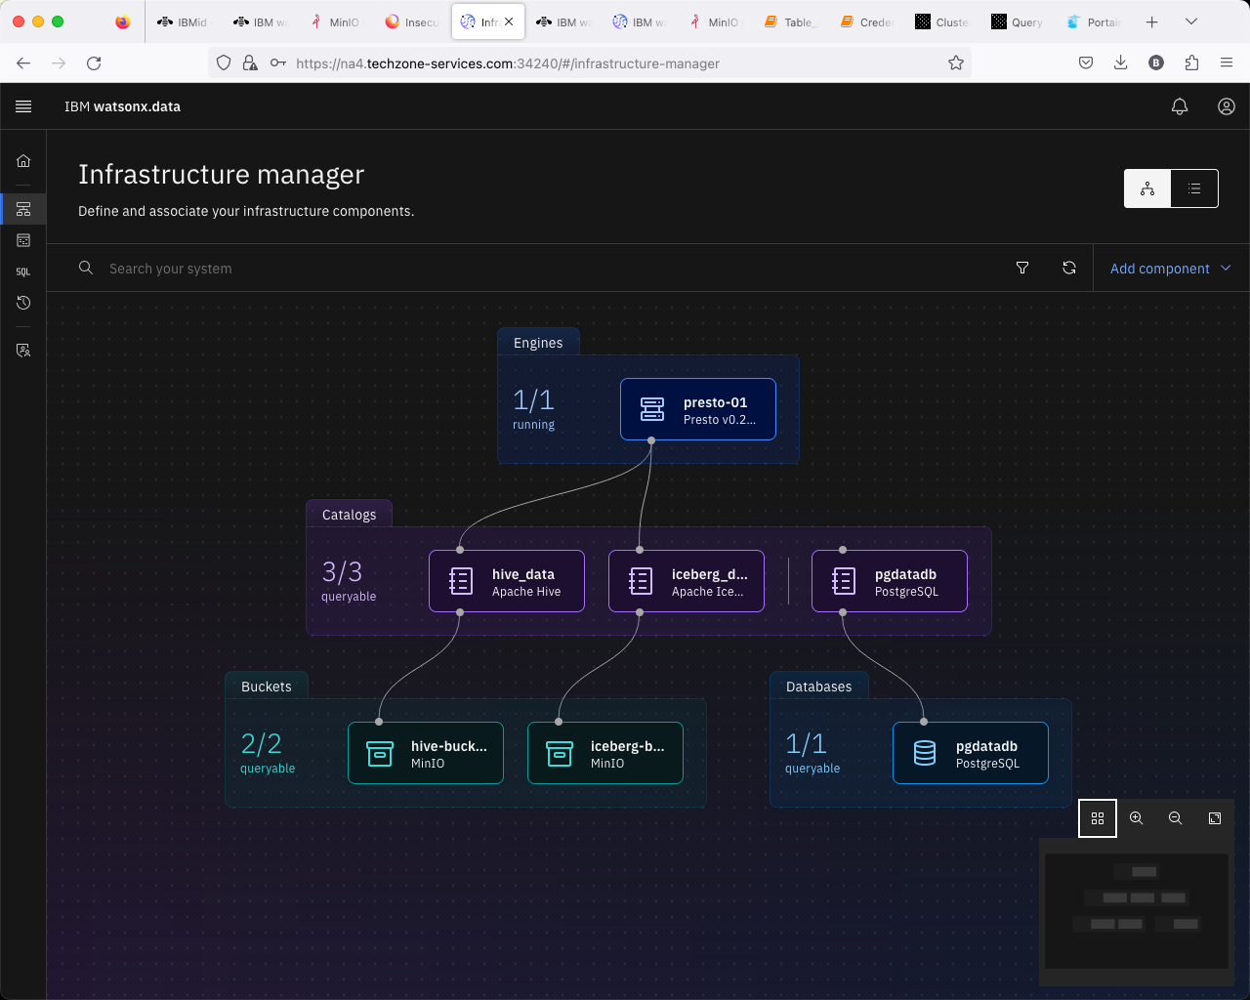Click the 2/2 queryable buckets count
1250x1000 pixels.
point(268,752)
